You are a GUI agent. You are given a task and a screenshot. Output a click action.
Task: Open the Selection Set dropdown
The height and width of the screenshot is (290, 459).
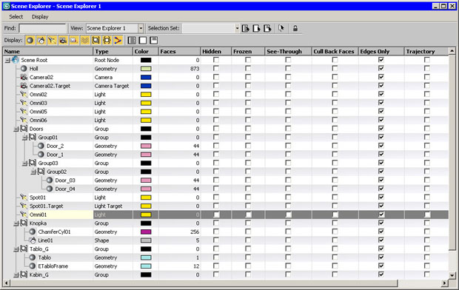[237, 28]
